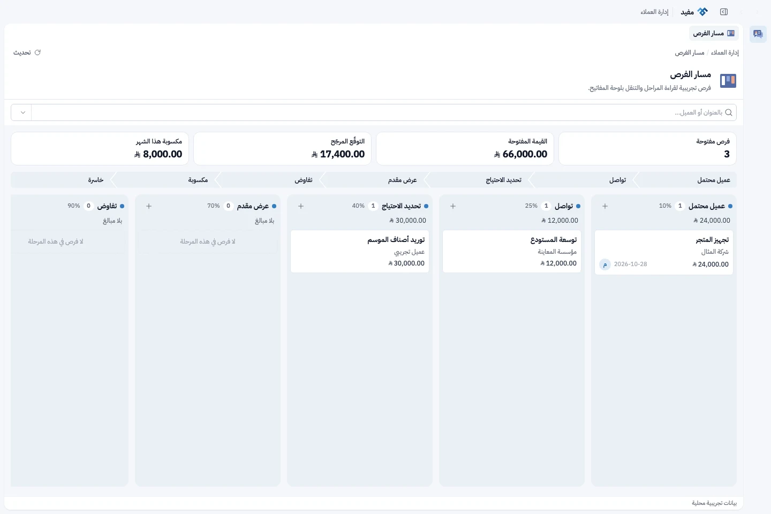Click the مفيد app logo
Image resolution: width=771 pixels, height=514 pixels.
point(695,12)
